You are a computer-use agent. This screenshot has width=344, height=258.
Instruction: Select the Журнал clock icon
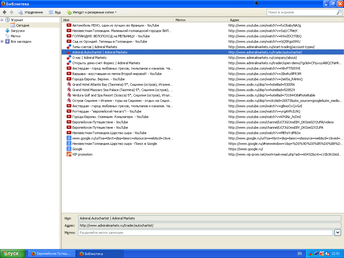(x=7, y=20)
